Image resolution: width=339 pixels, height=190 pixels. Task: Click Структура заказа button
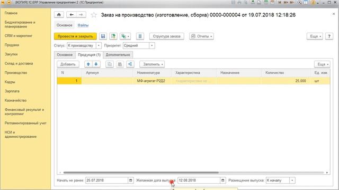point(166,36)
